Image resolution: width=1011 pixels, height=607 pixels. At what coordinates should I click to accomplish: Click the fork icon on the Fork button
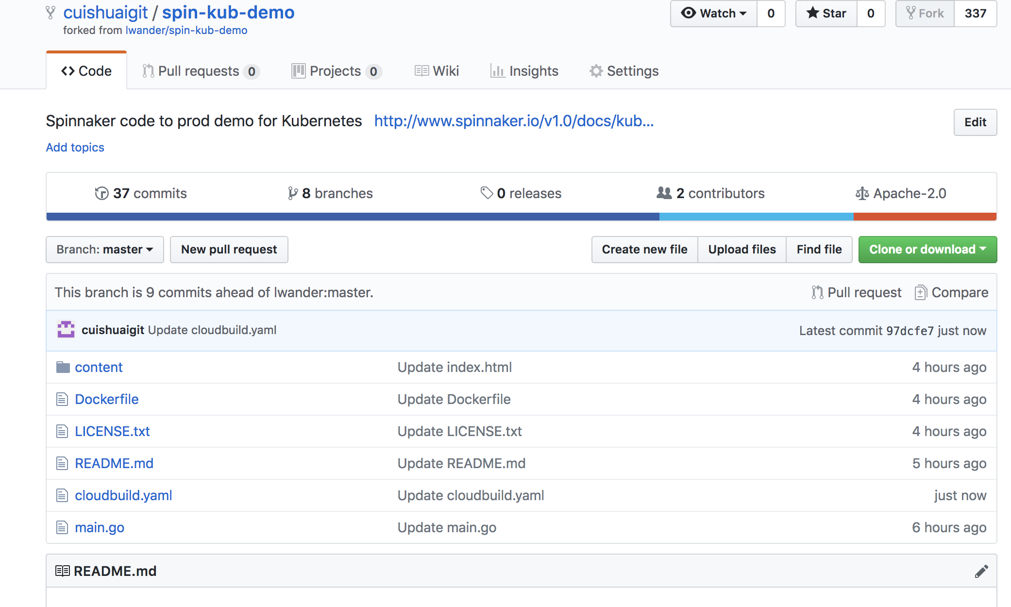pyautogui.click(x=911, y=13)
